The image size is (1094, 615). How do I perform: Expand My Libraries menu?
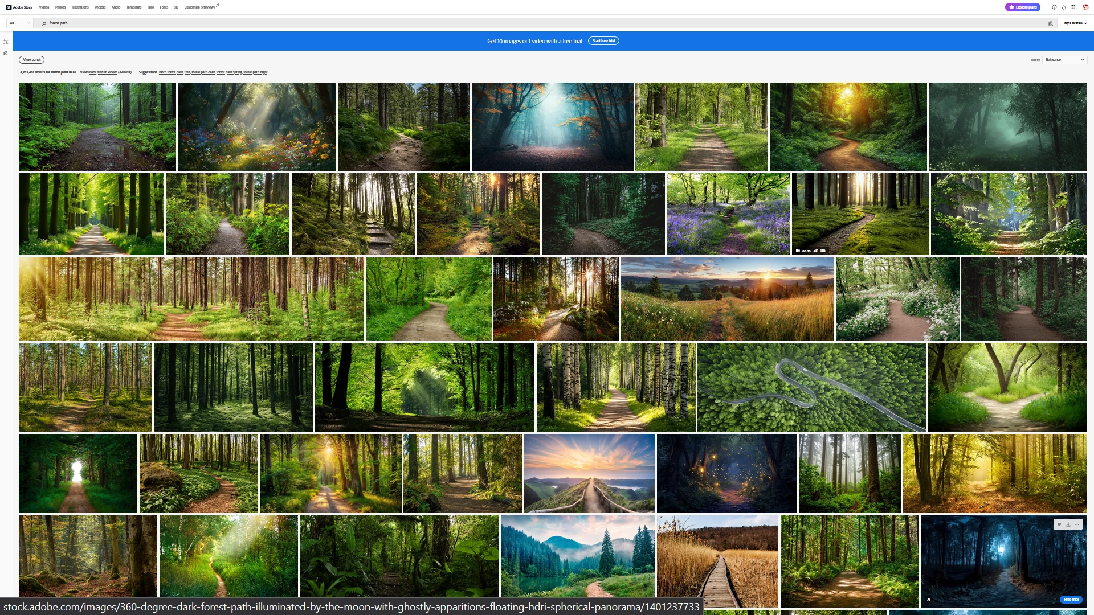click(x=1075, y=23)
